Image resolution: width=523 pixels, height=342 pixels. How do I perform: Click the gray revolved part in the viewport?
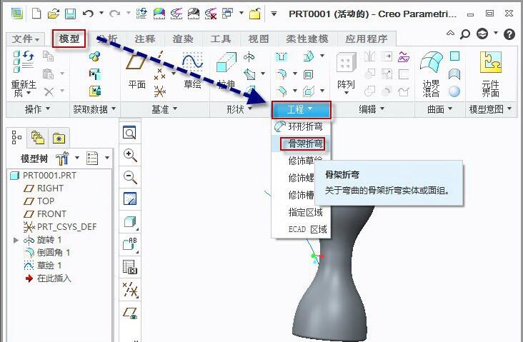[334, 283]
